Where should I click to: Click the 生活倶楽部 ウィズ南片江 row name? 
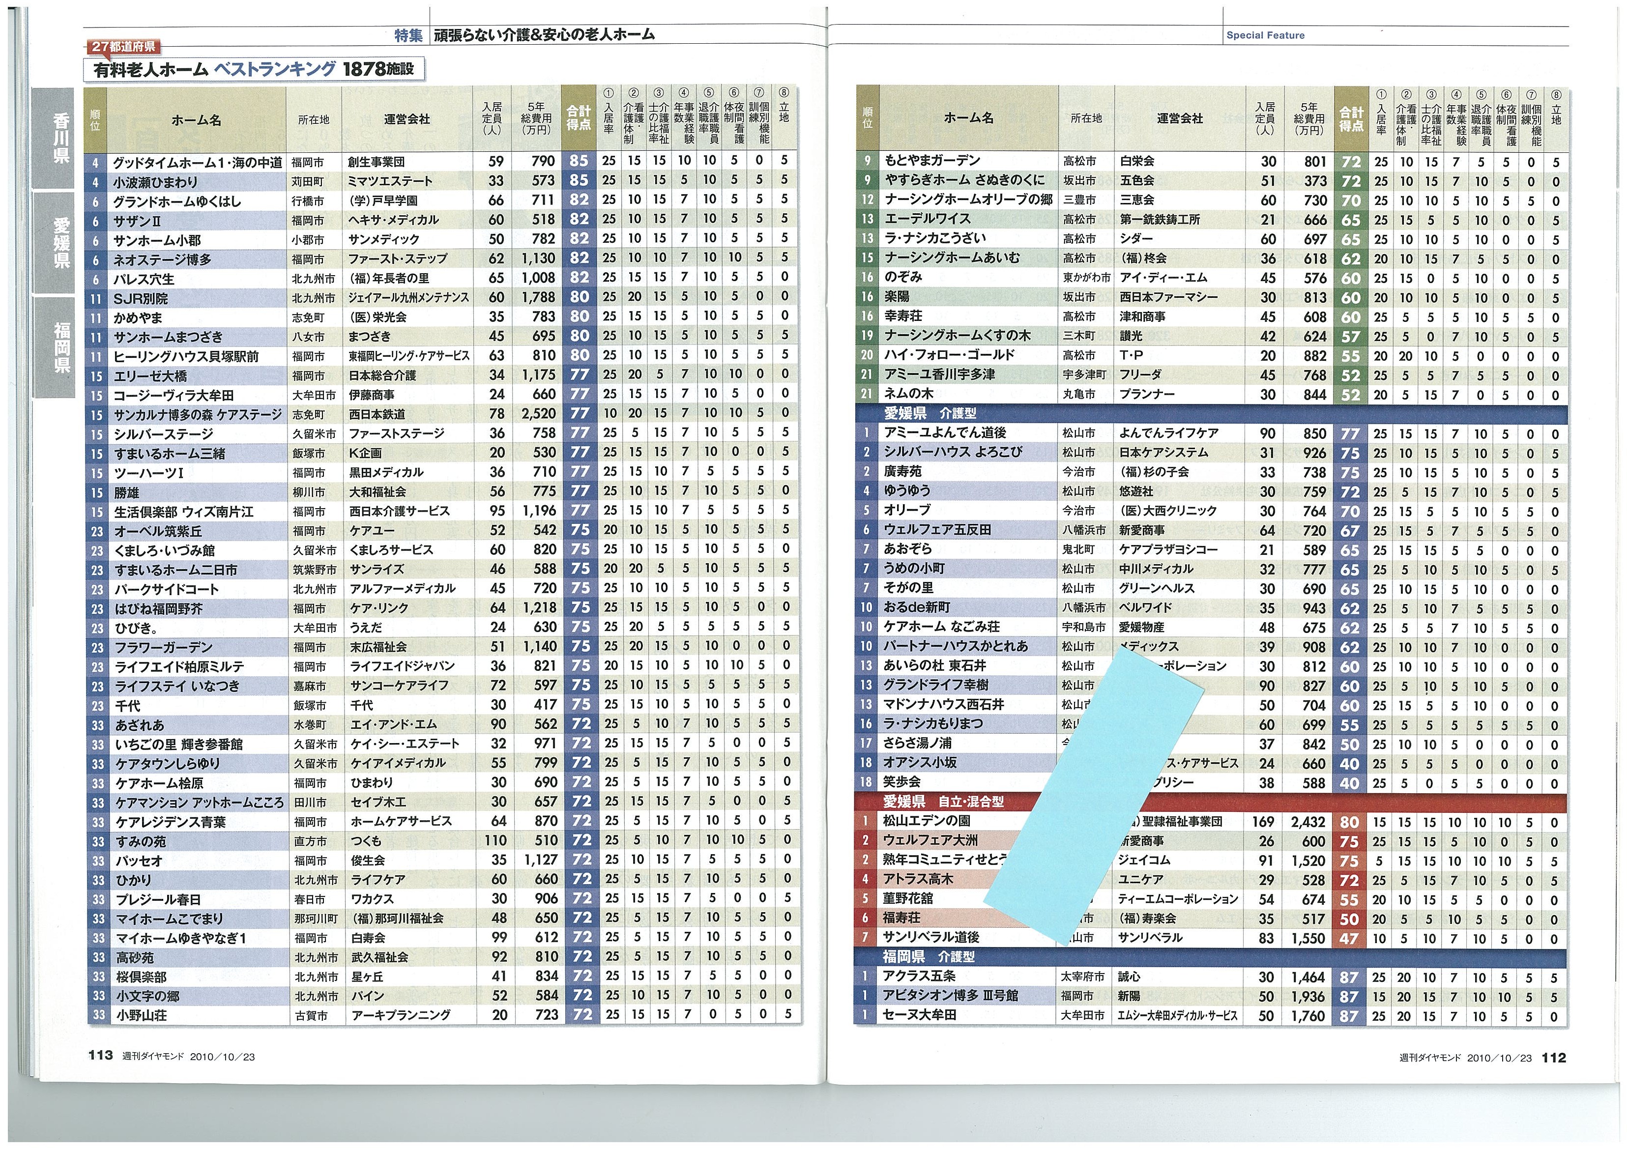click(184, 512)
